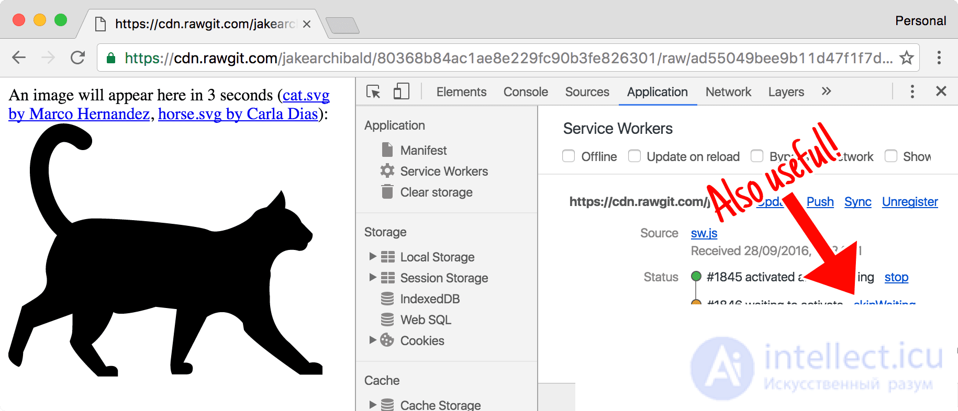
Task: Select Service Workers in sidebar
Action: (x=444, y=172)
